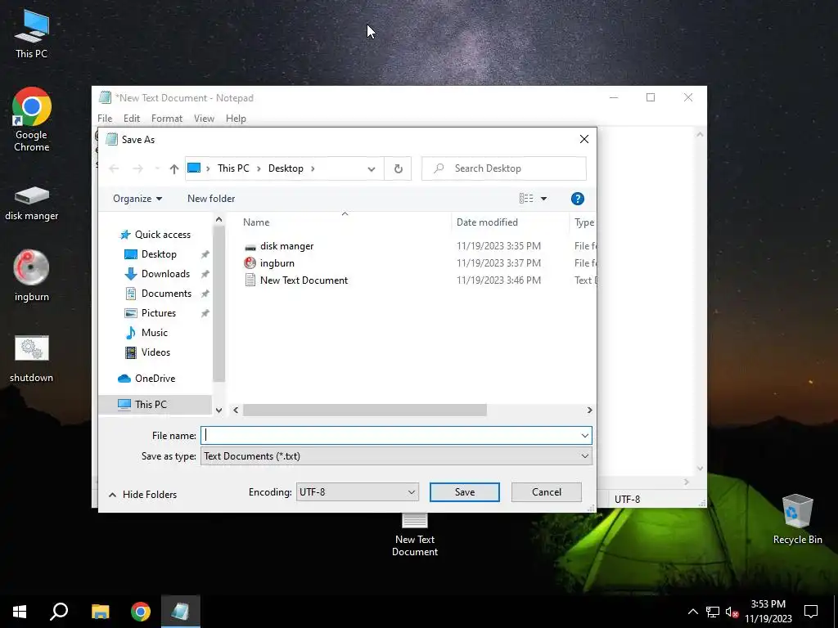Image resolution: width=838 pixels, height=628 pixels.
Task: Show hidden system tray icons
Action: [x=692, y=612]
